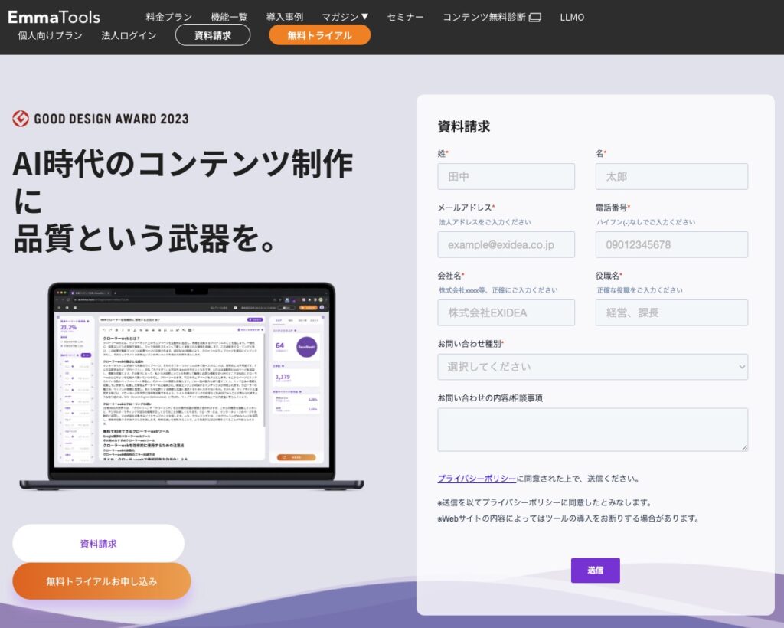Click the header 資料請求 outlined button
Screen dimensions: 784x628
[x=213, y=35]
